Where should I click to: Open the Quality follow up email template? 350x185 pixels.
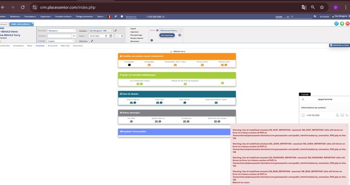click(x=156, y=121)
